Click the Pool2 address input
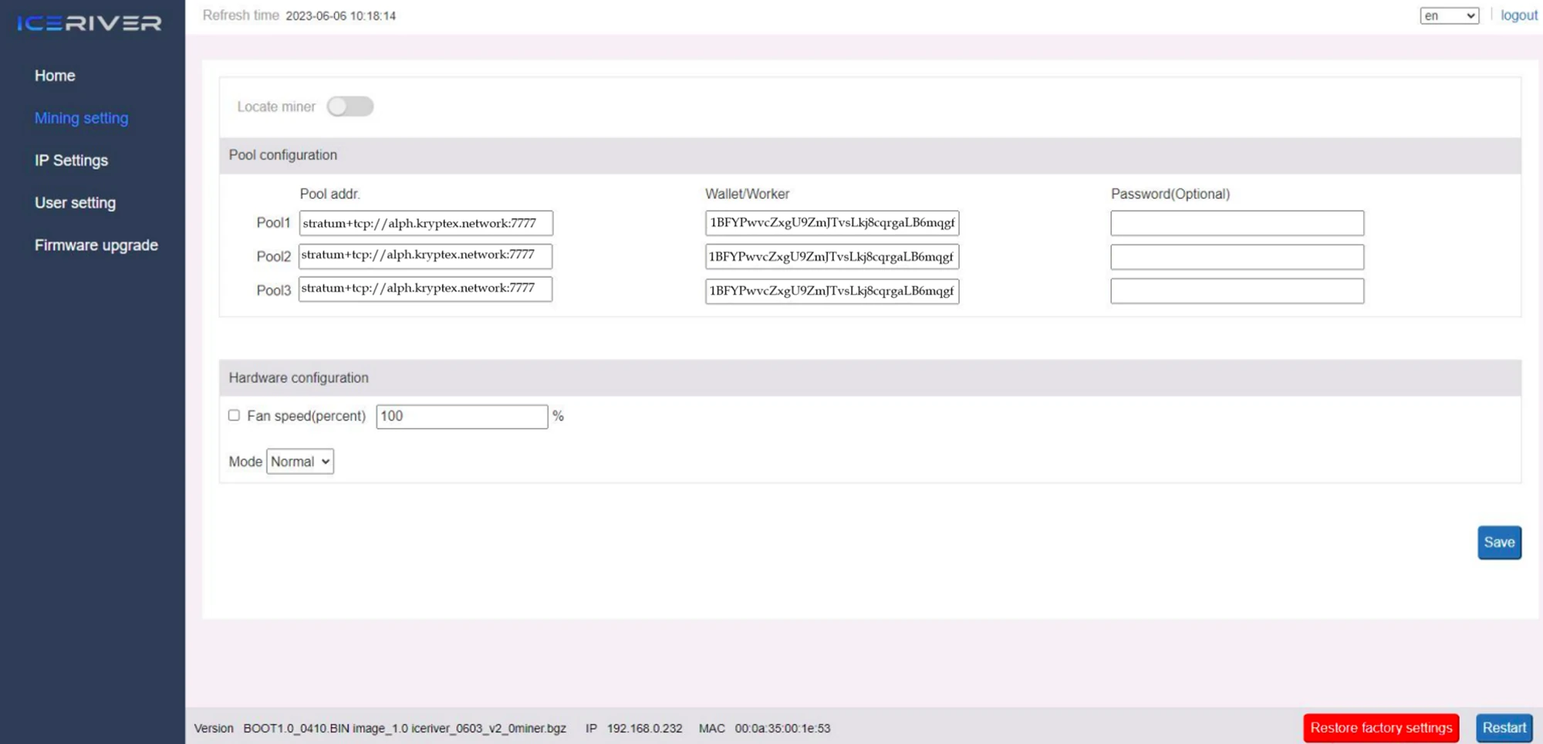The width and height of the screenshot is (1543, 744). pyautogui.click(x=425, y=255)
